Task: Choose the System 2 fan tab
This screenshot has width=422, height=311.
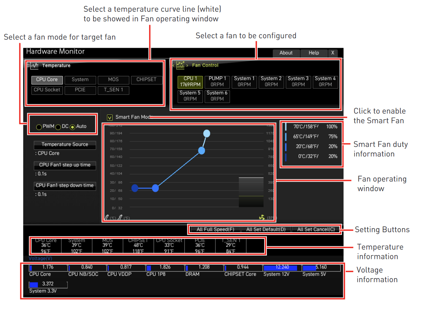Action: [x=271, y=81]
